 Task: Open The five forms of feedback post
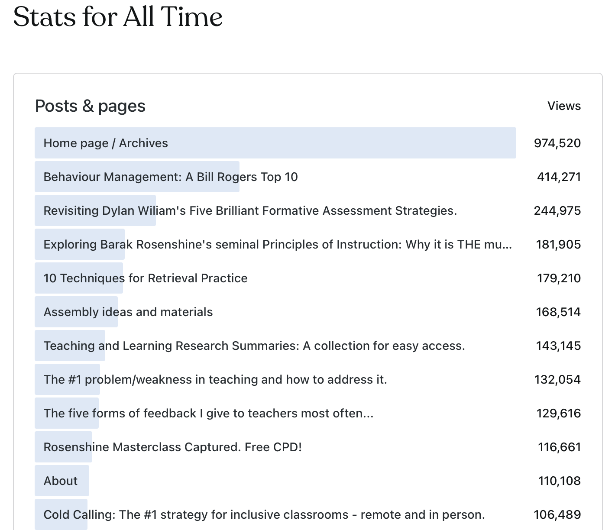click(208, 414)
